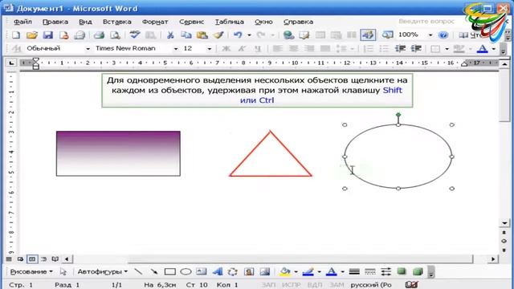Open the Arrow Style options

click(x=385, y=271)
